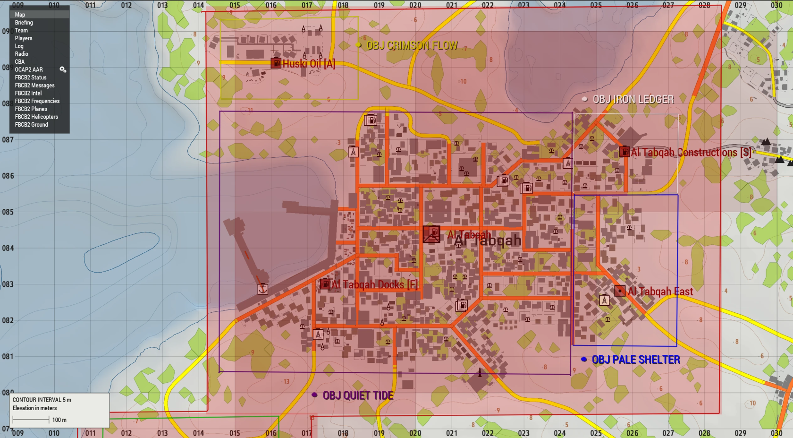Select the Team menu entry
The height and width of the screenshot is (438, 793).
click(x=21, y=30)
